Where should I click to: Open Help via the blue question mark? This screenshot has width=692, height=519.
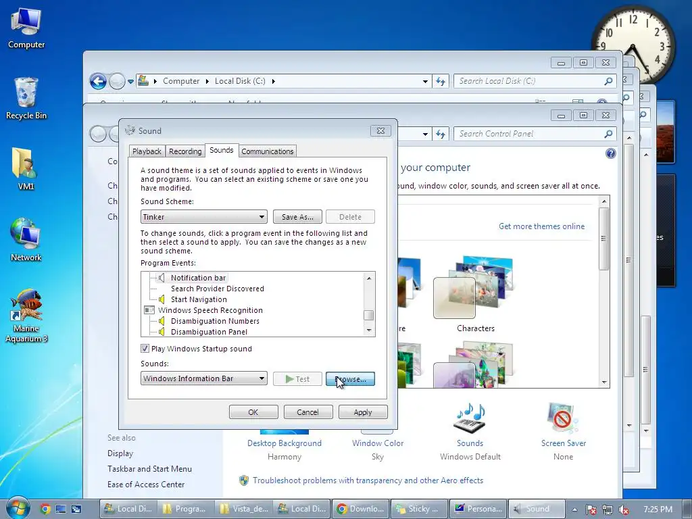[x=611, y=153]
